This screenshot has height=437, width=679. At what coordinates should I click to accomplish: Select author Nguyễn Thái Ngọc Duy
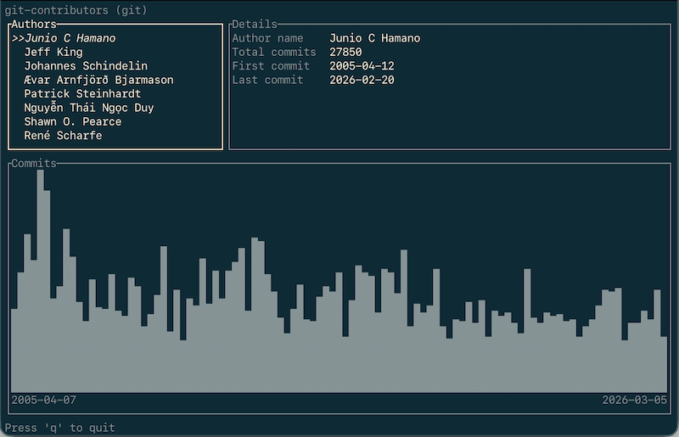pyautogui.click(x=89, y=108)
